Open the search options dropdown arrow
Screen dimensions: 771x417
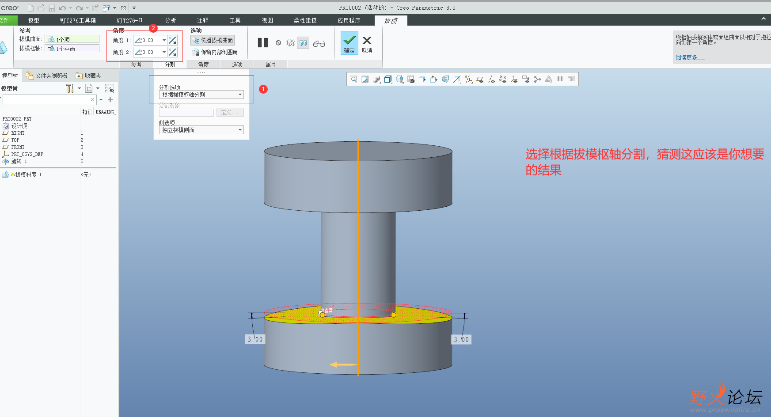point(101,100)
